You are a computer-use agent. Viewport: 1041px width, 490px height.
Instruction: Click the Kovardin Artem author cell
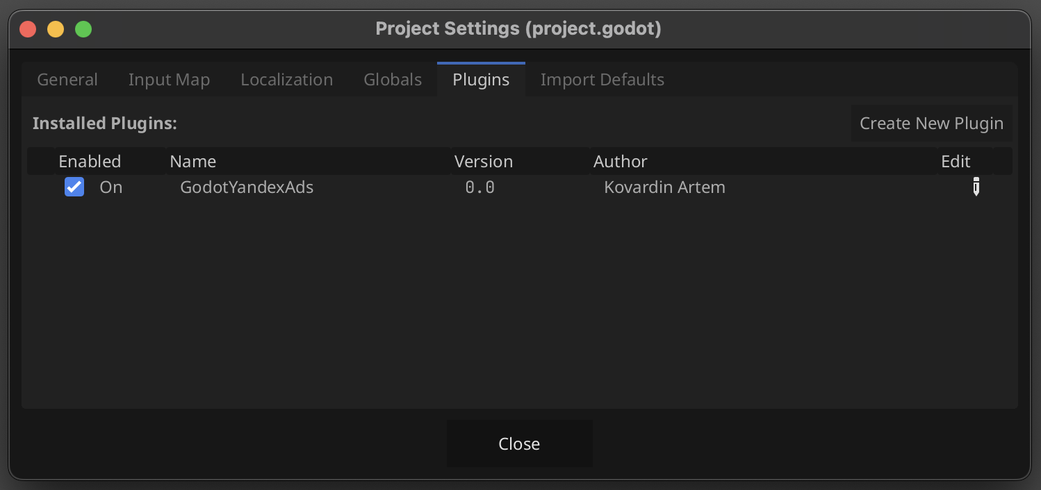click(665, 187)
